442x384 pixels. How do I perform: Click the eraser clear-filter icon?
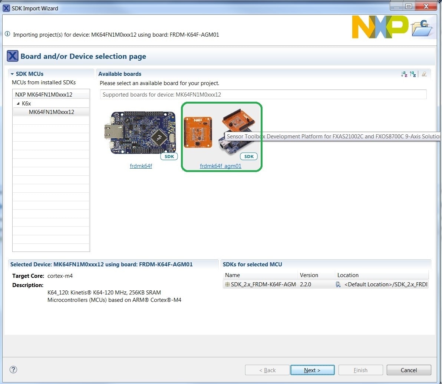click(x=424, y=74)
